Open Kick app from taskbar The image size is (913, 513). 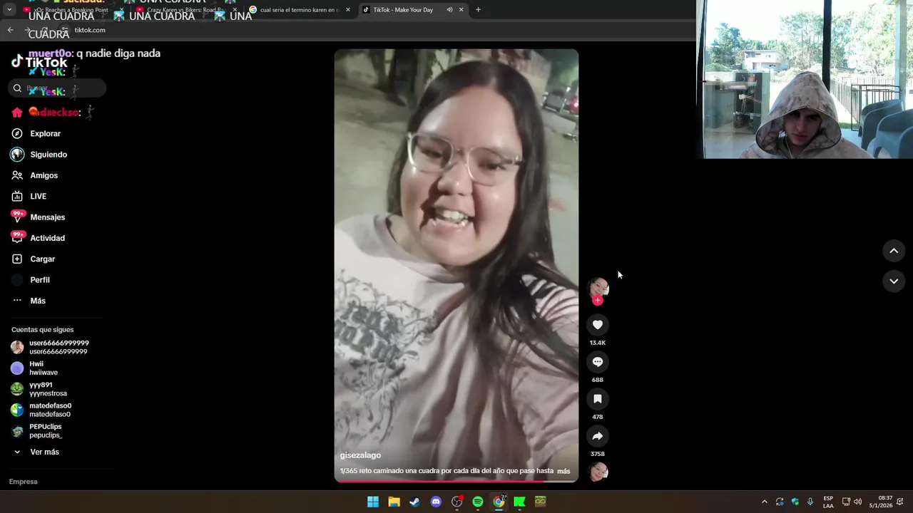[x=520, y=502]
